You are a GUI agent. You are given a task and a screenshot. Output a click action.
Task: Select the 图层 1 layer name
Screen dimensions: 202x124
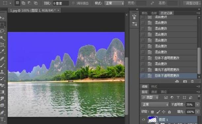[163, 120]
